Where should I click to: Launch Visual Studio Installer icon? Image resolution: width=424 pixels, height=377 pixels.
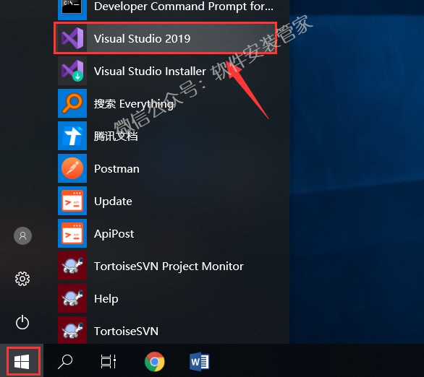pos(72,71)
